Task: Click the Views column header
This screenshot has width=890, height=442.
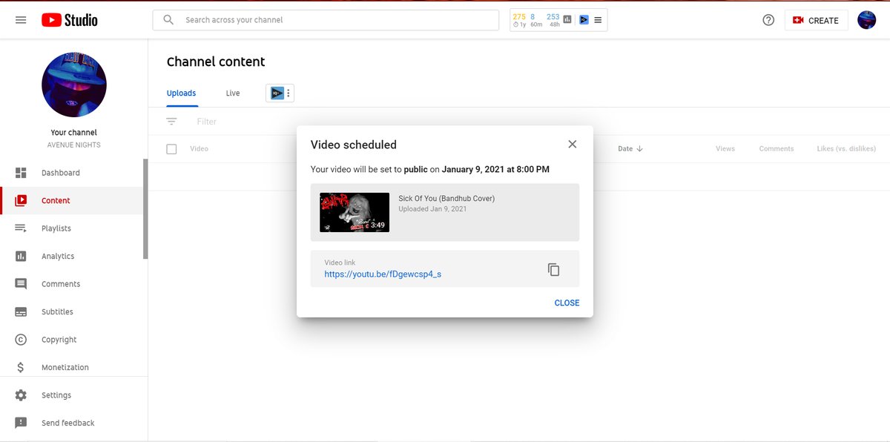Action: click(725, 149)
